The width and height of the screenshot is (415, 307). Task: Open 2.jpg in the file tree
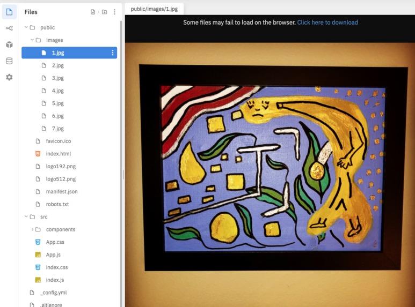pos(57,65)
